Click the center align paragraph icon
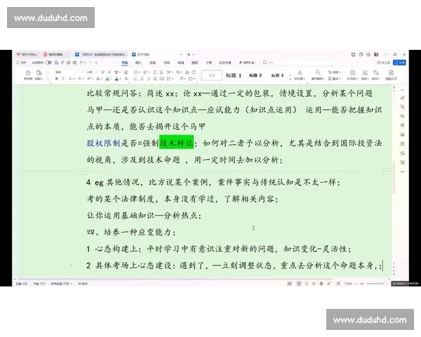The height and width of the screenshot is (337, 421). click(x=142, y=79)
